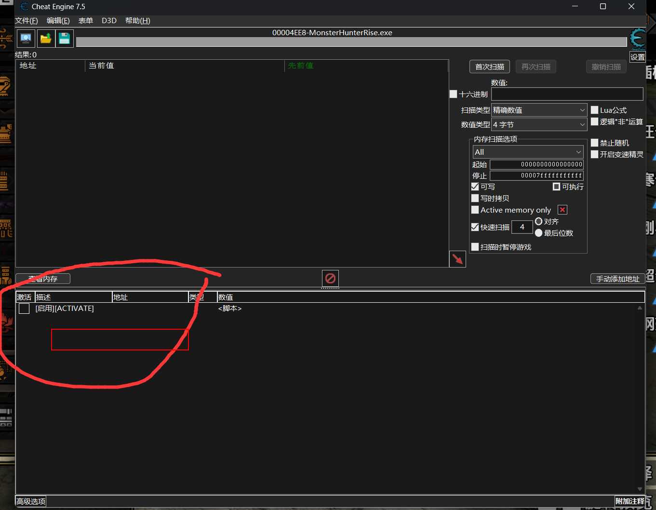Click the <脚本> value cell
Viewport: 656px width, 510px height.
click(x=230, y=309)
